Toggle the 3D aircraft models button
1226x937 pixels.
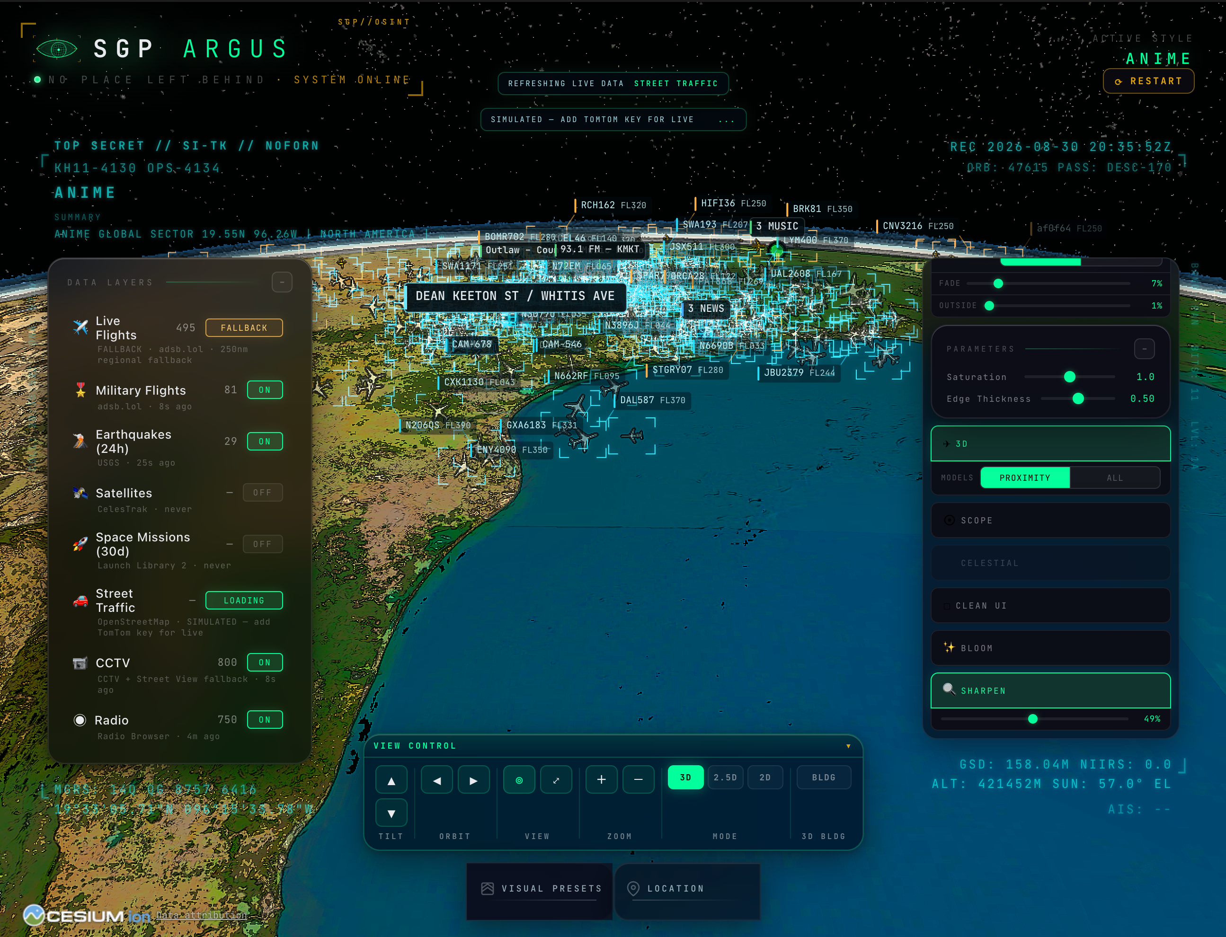tap(1050, 444)
